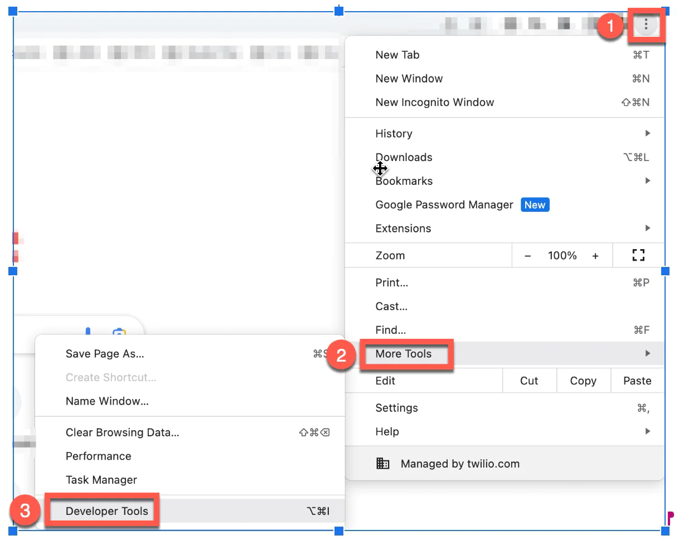Open Chrome Settings
Image resolution: width=679 pixels, height=545 pixels.
tap(396, 407)
